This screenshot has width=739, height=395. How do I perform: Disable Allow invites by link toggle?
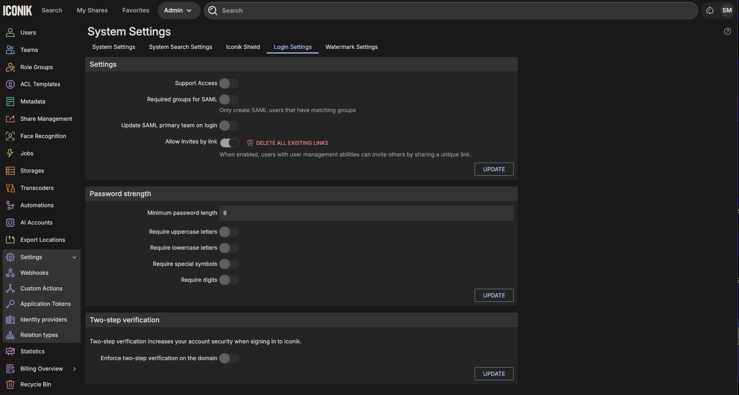[229, 142]
